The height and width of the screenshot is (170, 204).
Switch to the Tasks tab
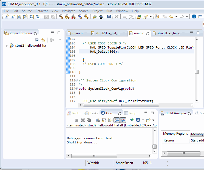(x=91, y=113)
